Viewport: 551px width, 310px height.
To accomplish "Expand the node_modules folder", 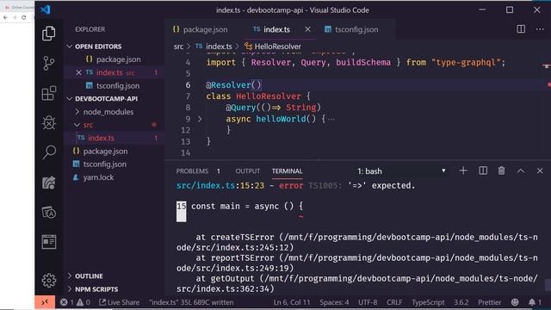I will [105, 112].
